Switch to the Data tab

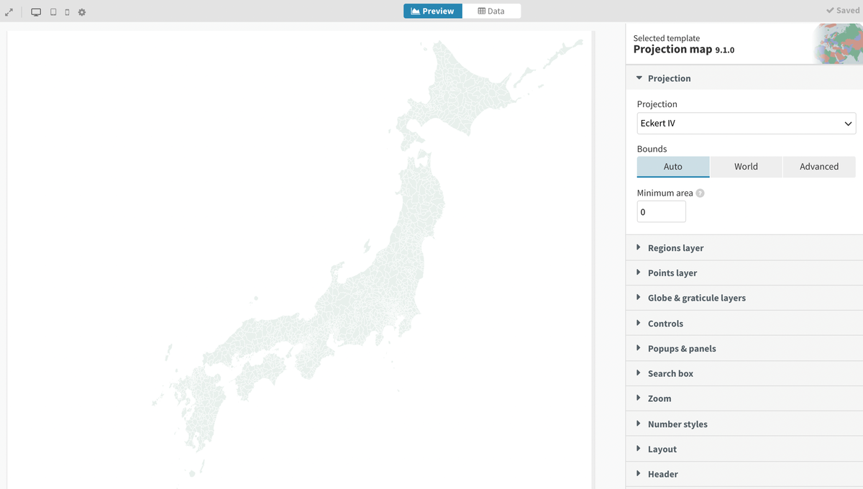click(492, 11)
